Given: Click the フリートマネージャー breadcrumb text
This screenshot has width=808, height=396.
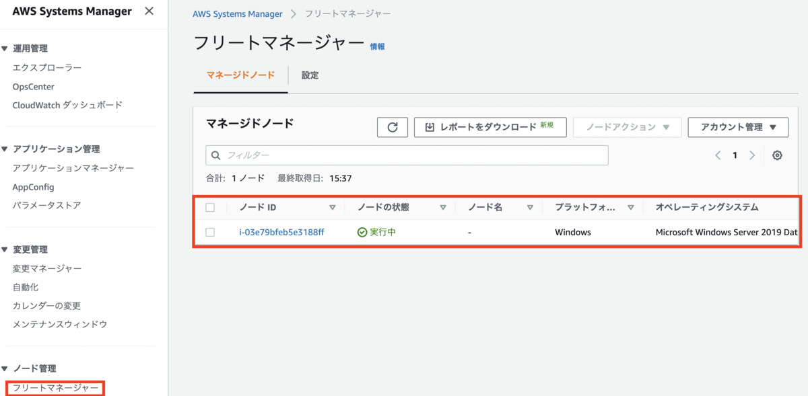Looking at the screenshot, I should point(348,13).
